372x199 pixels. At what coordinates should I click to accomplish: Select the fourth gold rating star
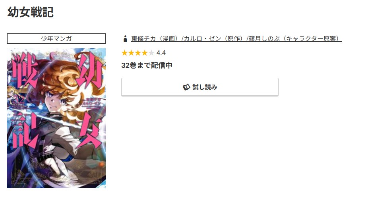(x=145, y=53)
